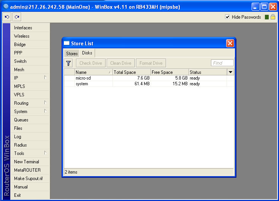Select the Disks tab
279x201 pixels.
point(87,53)
